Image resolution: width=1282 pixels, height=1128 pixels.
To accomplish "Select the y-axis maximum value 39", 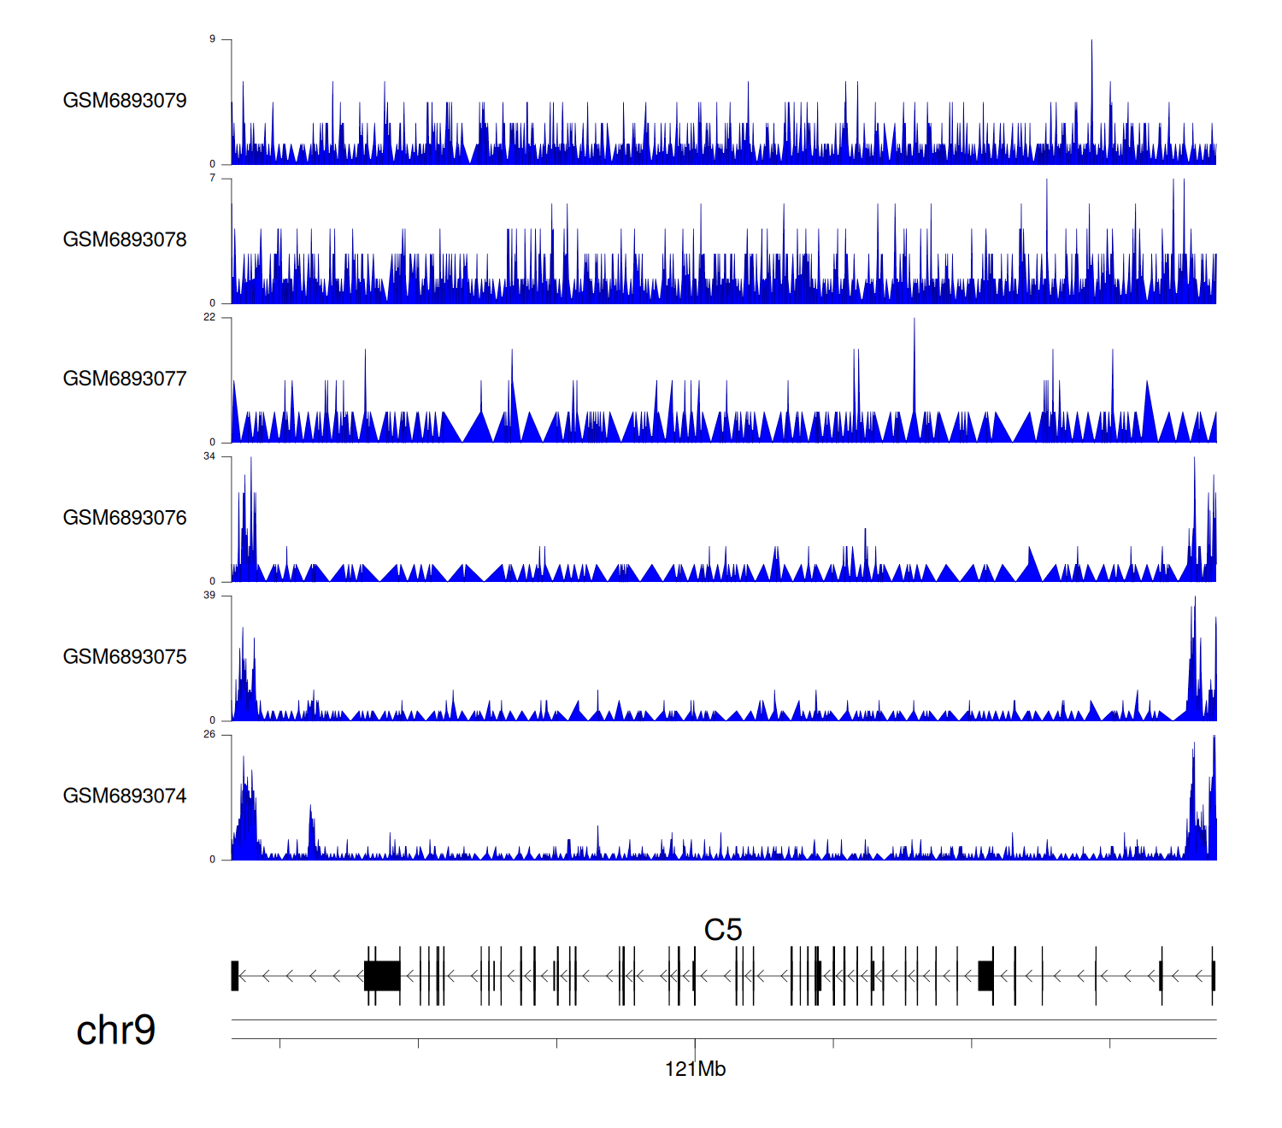I will 209,596.
